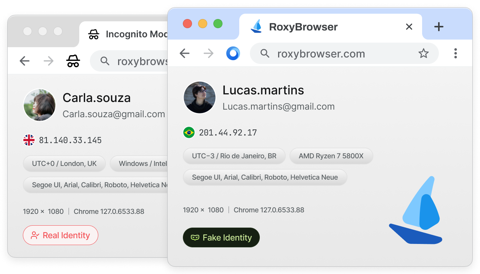The width and height of the screenshot is (480, 274).
Task: Open the three-dot menu in RoxyBrowser
Action: tap(455, 53)
